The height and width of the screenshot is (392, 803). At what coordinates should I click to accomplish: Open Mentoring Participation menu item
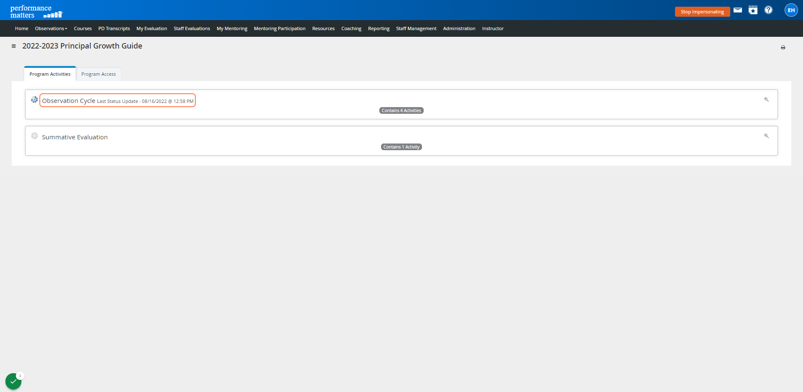click(280, 28)
